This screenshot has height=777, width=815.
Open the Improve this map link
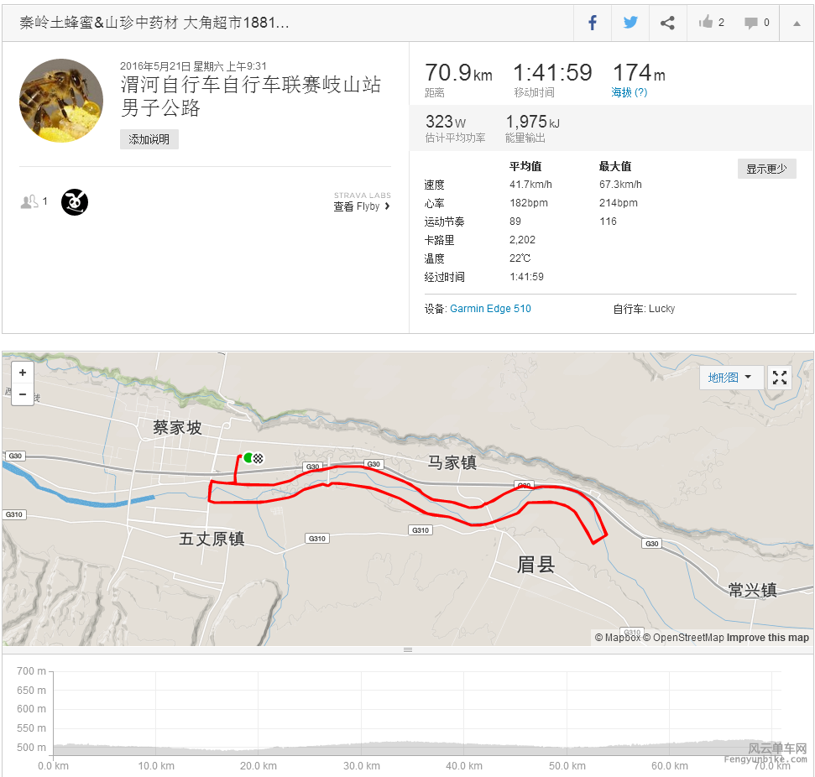(x=768, y=638)
